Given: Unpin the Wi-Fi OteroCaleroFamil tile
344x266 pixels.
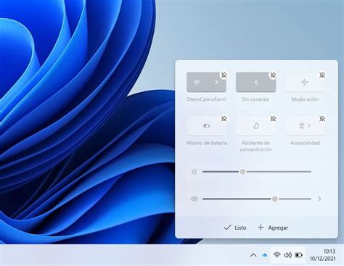Looking at the screenshot, I should point(224,75).
